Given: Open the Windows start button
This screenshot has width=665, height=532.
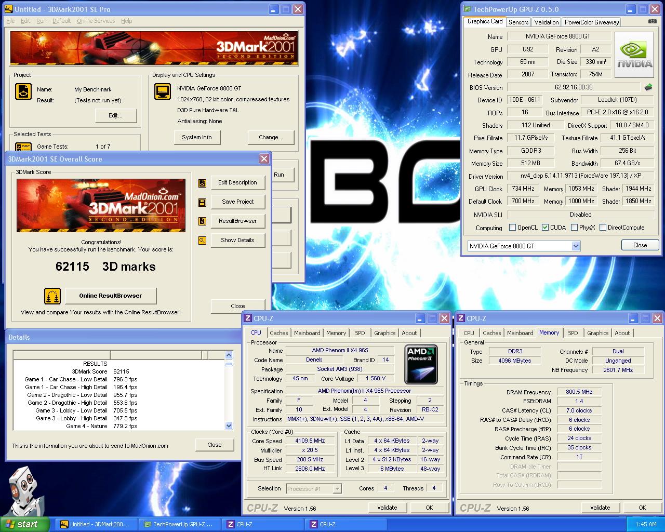Looking at the screenshot, I should point(25,524).
